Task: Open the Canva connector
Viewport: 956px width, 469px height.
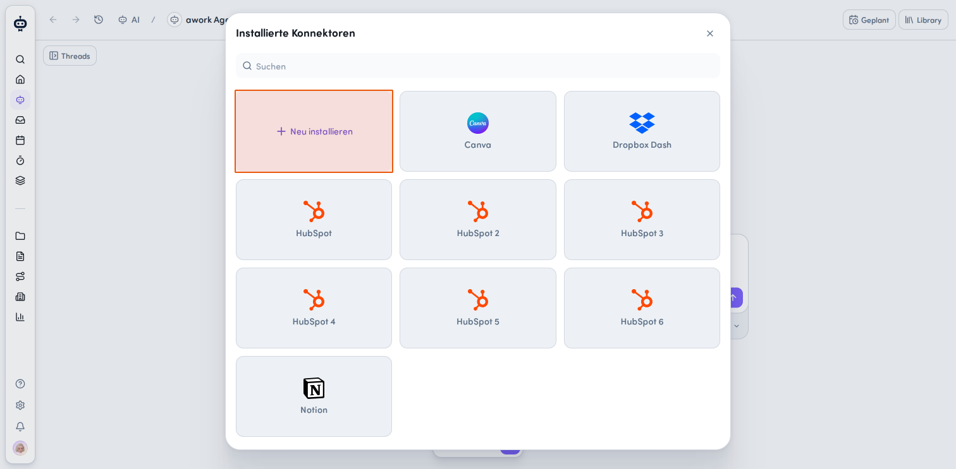Action: [x=478, y=131]
